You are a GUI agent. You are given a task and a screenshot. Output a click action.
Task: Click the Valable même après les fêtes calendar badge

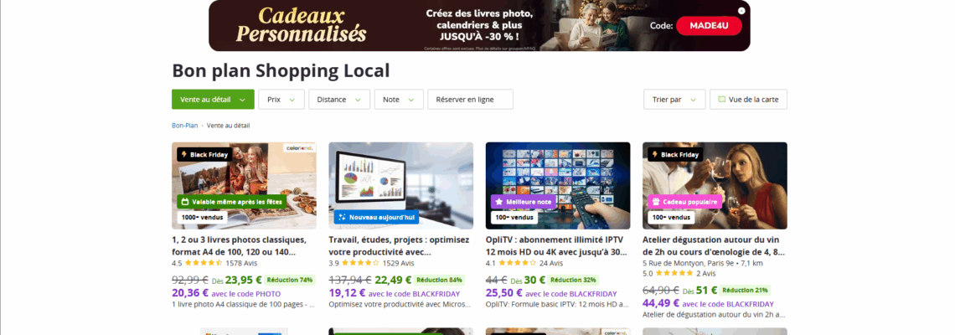232,202
